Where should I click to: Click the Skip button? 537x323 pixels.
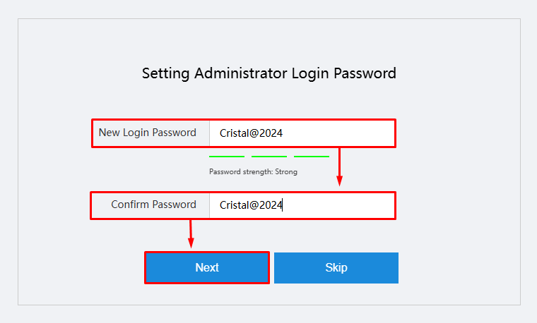click(x=336, y=267)
